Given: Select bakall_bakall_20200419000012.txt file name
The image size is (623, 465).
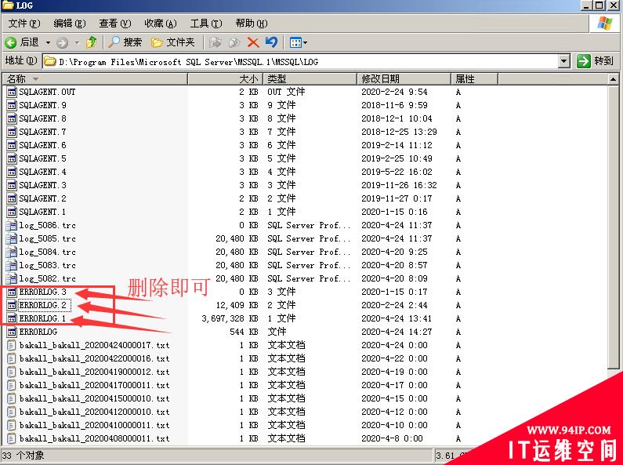Looking at the screenshot, I should coord(94,372).
